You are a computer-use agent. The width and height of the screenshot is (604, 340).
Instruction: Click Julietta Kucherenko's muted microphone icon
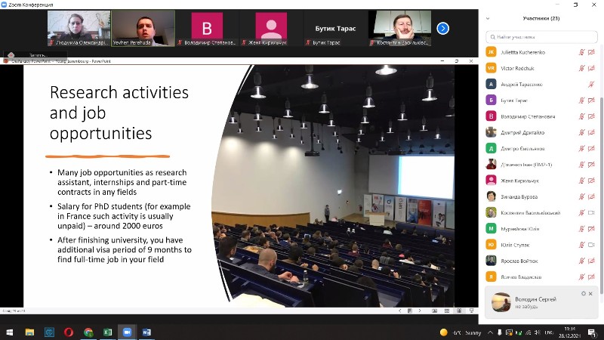click(x=581, y=52)
